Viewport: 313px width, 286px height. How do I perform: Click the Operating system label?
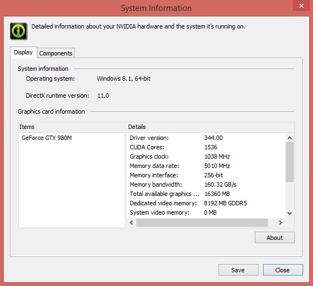(x=51, y=78)
